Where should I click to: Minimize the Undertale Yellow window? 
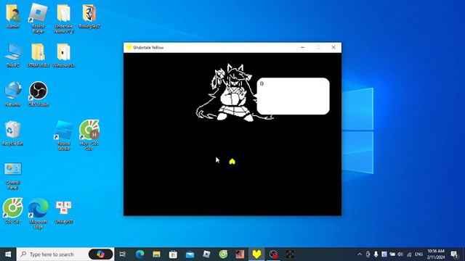(302, 47)
